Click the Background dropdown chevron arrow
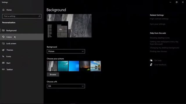The image size is (186, 104). click(83, 51)
